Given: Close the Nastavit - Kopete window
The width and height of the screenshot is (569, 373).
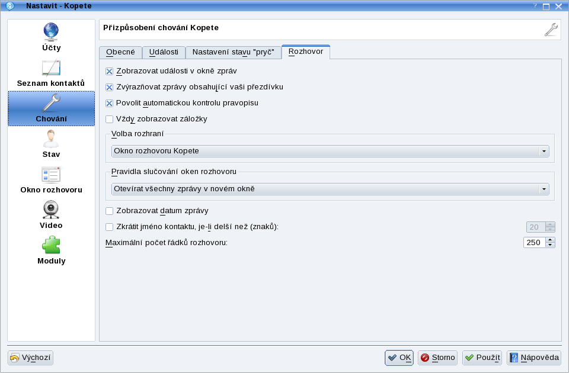Looking at the screenshot, I should tap(559, 6).
